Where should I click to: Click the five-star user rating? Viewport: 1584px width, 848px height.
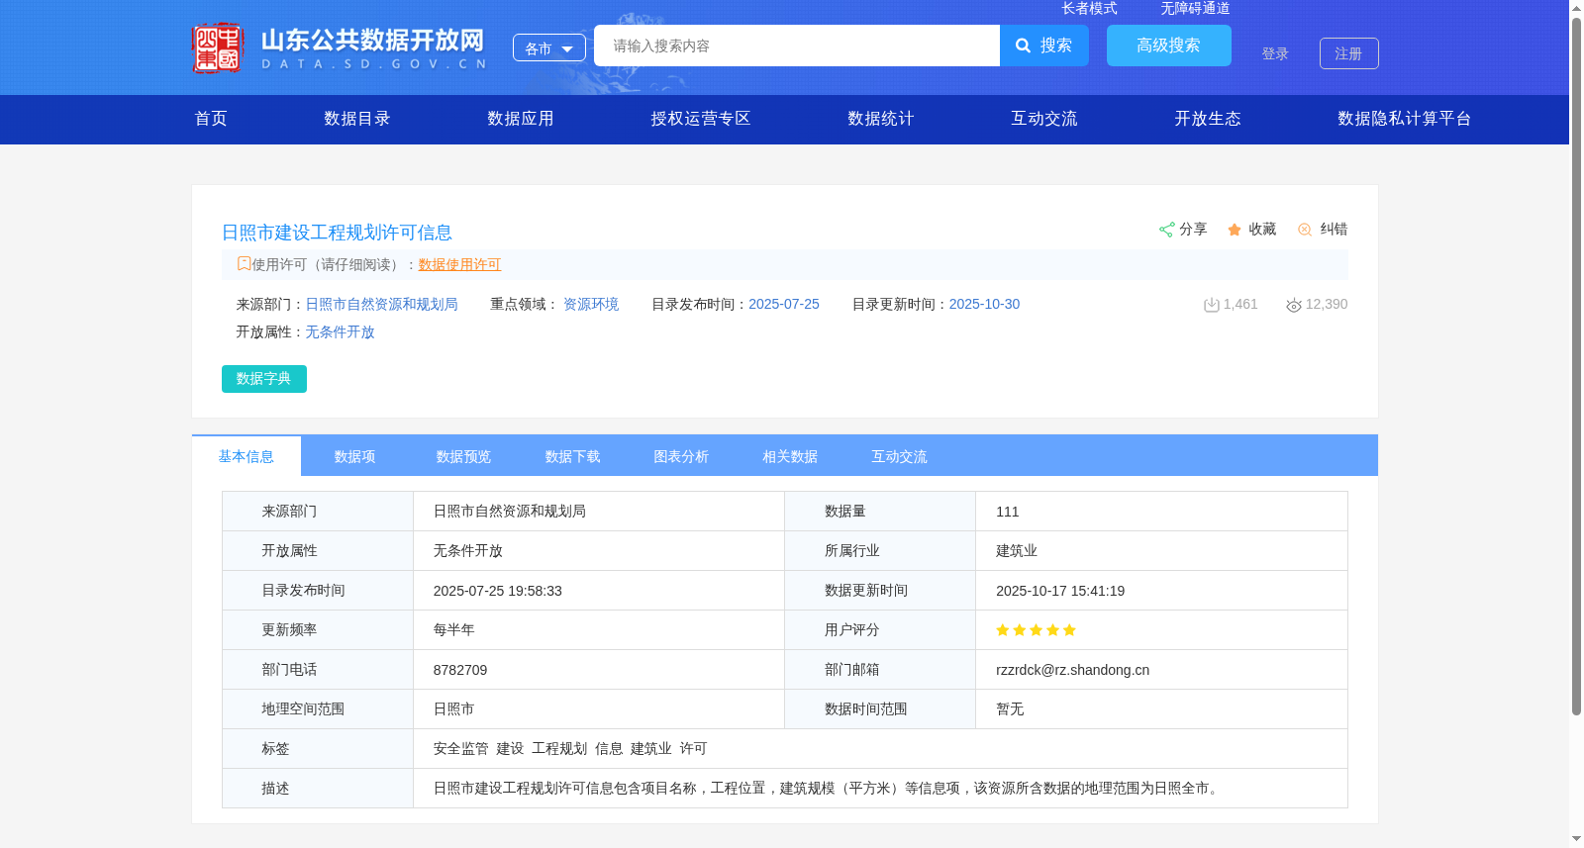click(x=1036, y=630)
